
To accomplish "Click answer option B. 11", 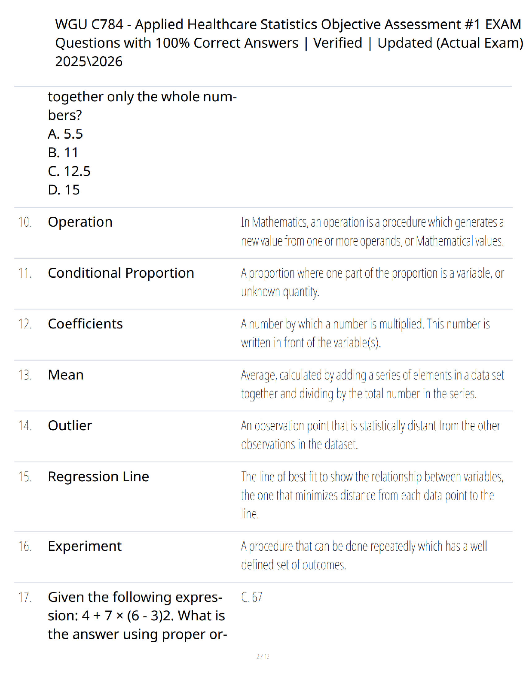I will 63,152.
